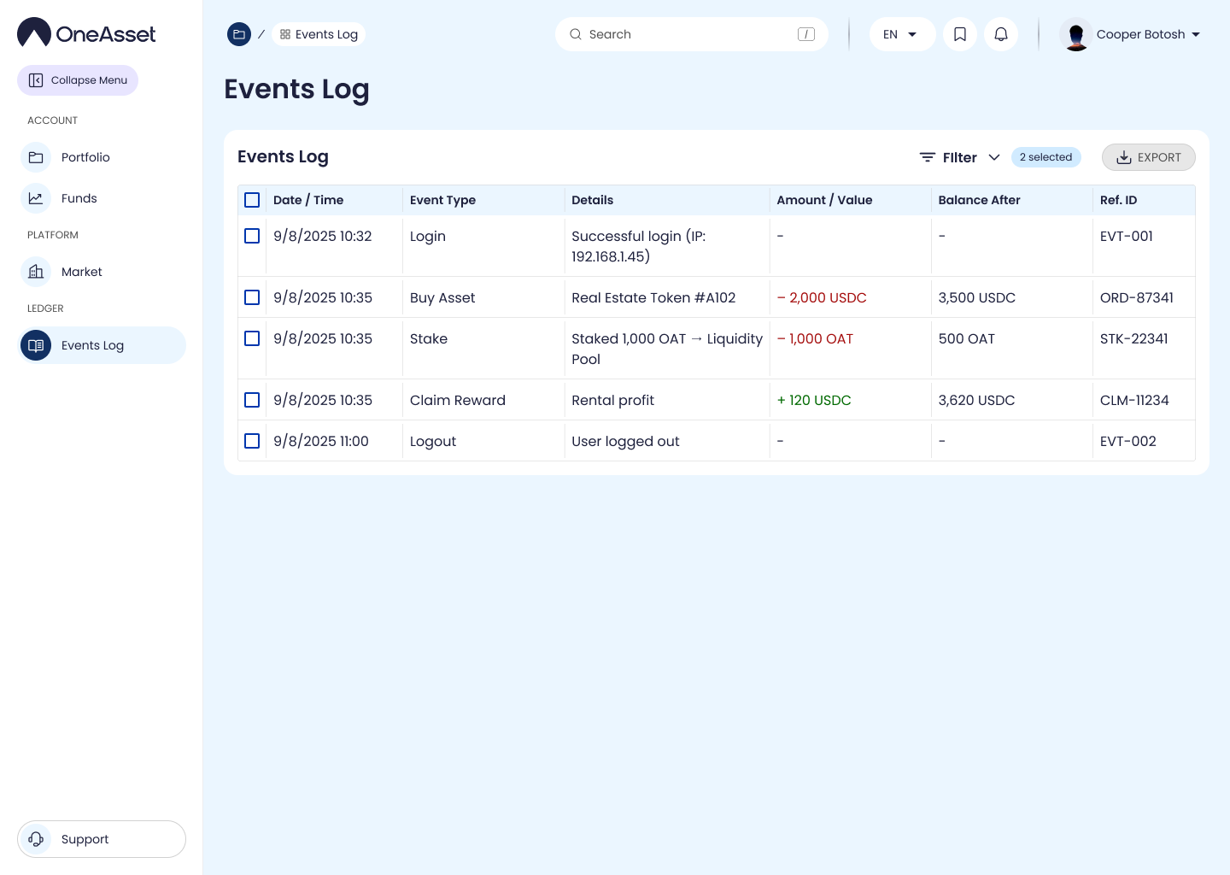The image size is (1230, 875).
Task: Open the EN language dropdown
Action: point(901,34)
